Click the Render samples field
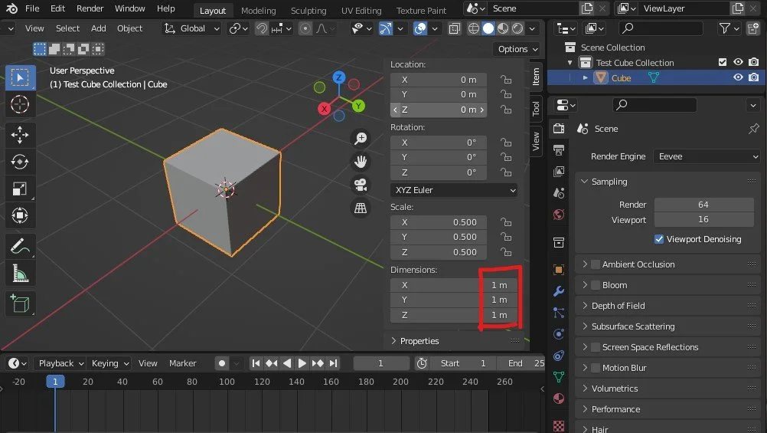767x433 pixels. pos(703,205)
